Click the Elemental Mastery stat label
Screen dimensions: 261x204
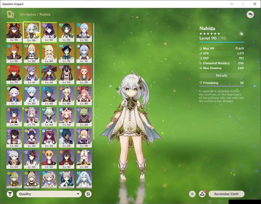(x=216, y=63)
